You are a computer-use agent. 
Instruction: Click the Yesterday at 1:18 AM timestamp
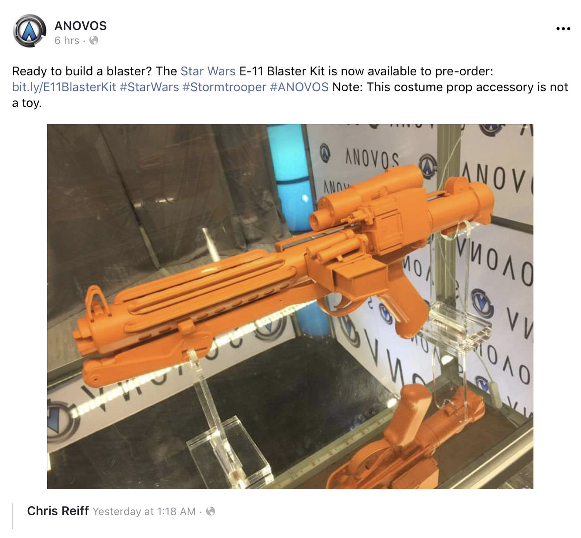point(144,512)
